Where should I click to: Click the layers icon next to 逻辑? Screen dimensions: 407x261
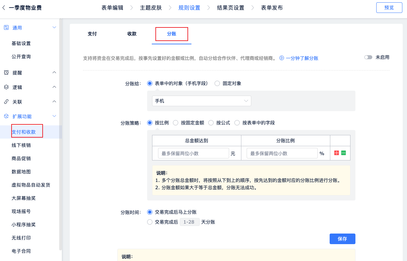pyautogui.click(x=6, y=87)
